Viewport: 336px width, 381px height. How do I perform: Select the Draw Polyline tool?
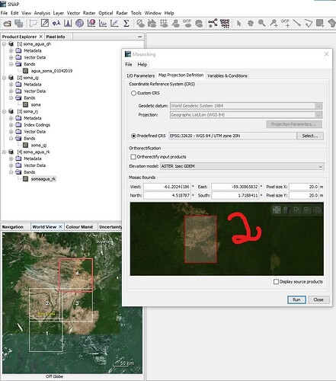(x=309, y=24)
